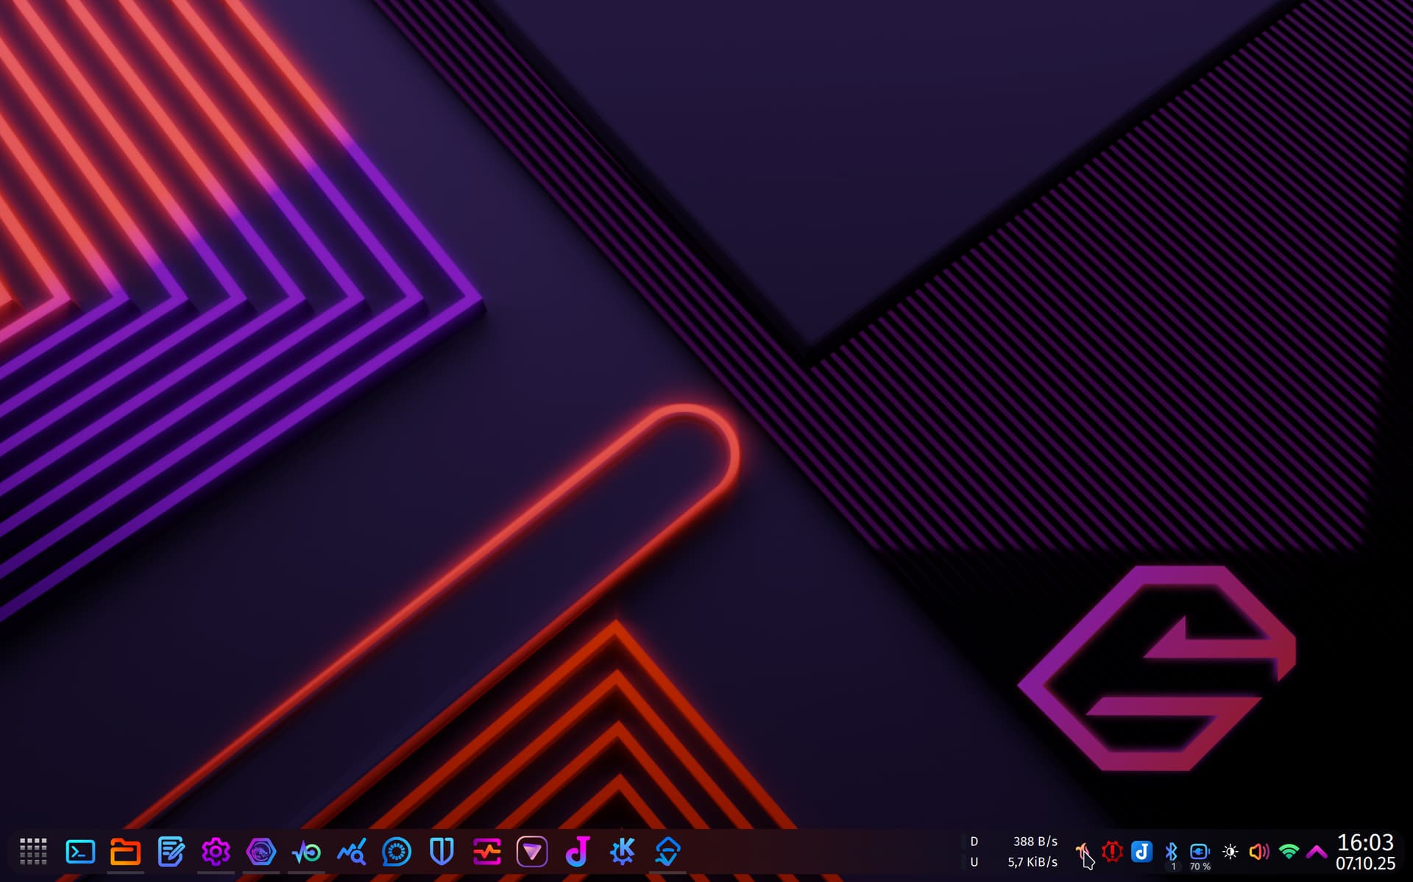Viewport: 1413px width, 882px height.
Task: Open the pulse waveform circle app icon
Action: coord(306,852)
